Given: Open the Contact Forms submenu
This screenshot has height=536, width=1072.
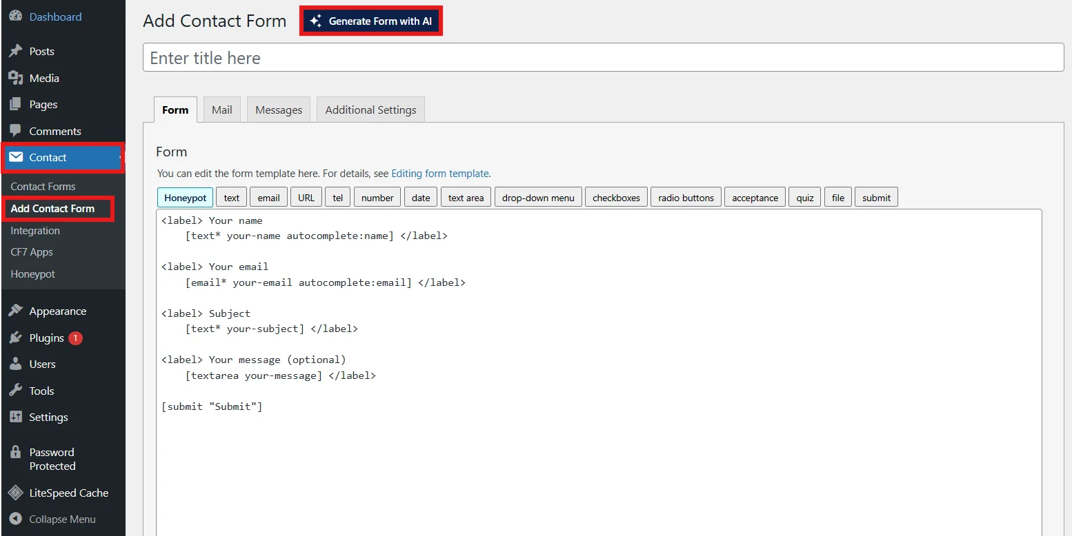Looking at the screenshot, I should coord(43,186).
